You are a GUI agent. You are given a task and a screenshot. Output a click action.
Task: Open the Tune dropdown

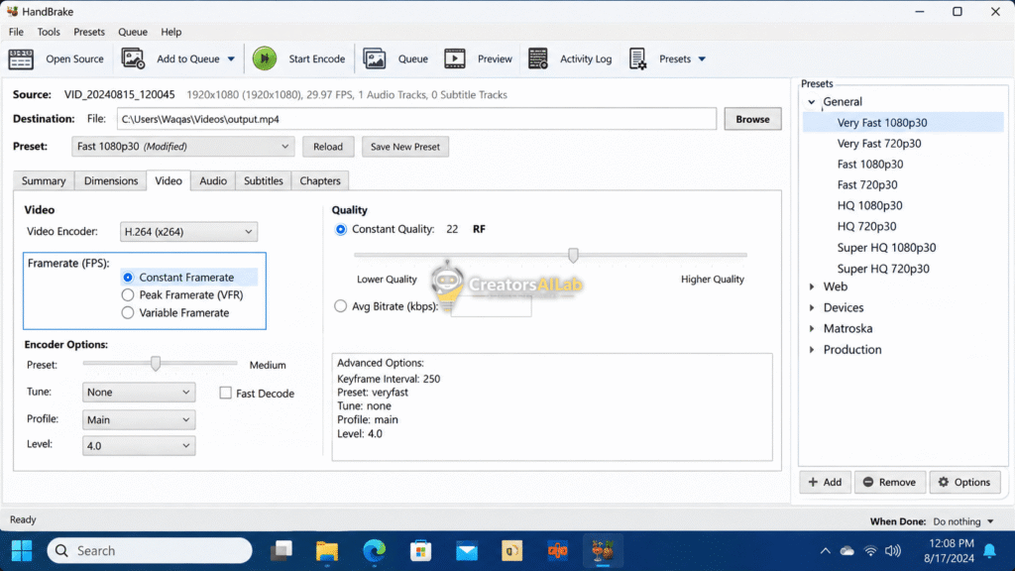point(139,393)
